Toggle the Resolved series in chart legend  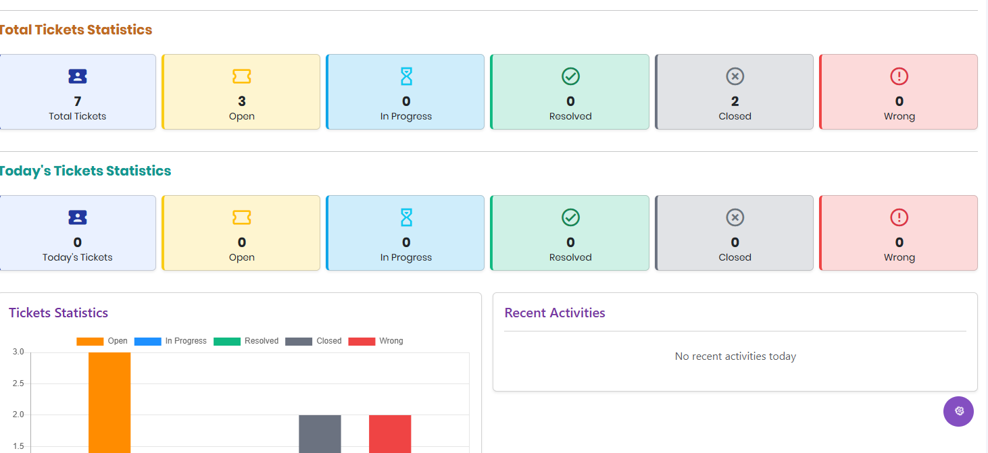(x=246, y=341)
